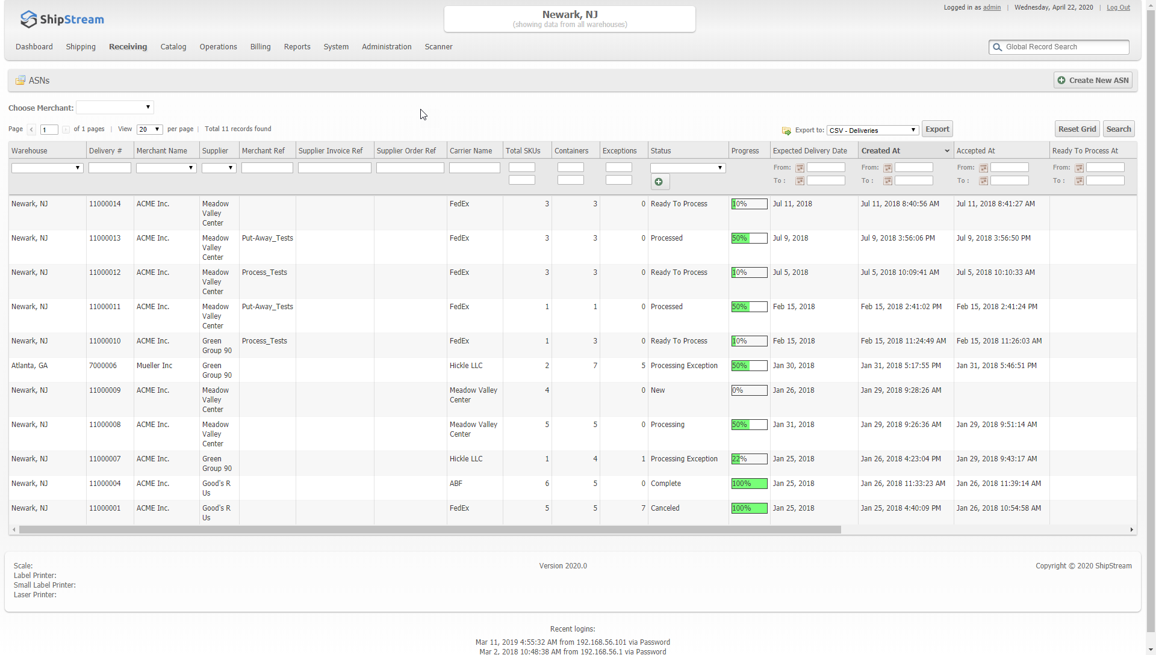Click progress bar of delivery 11000004
1156x655 pixels.
pos(749,484)
